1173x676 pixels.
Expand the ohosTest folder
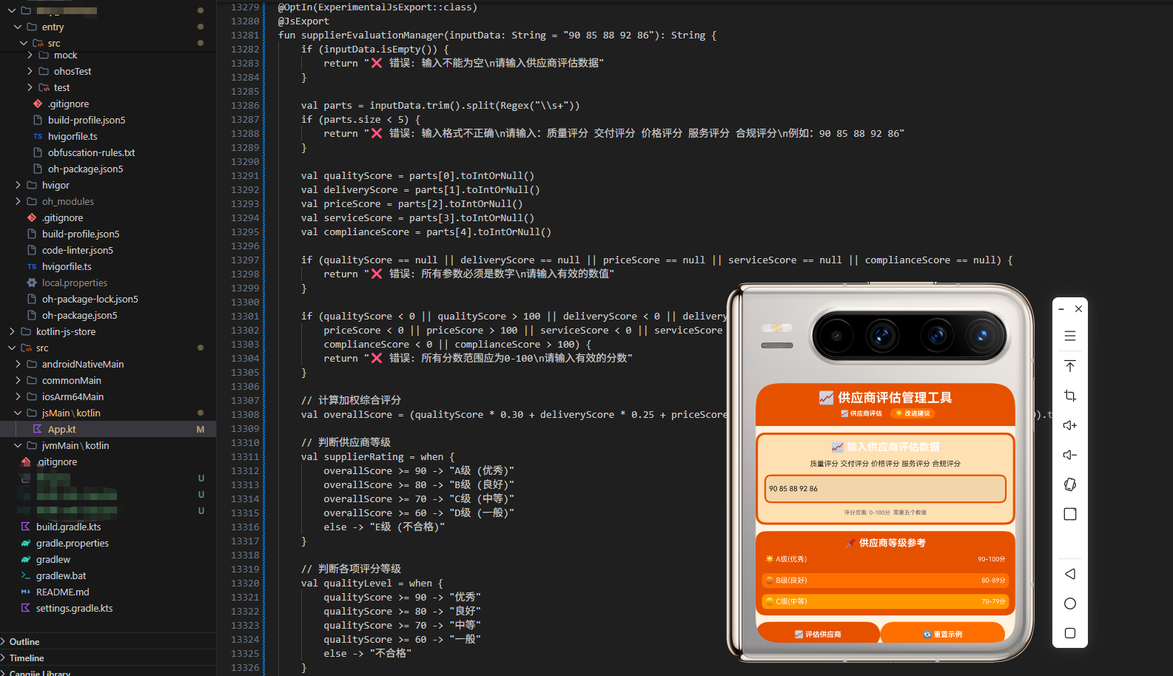[30, 71]
